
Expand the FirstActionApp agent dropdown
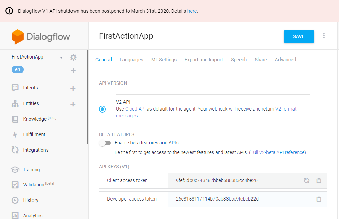[61, 57]
